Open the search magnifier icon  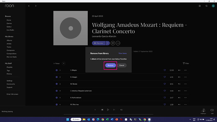pyautogui.click(x=207, y=6)
